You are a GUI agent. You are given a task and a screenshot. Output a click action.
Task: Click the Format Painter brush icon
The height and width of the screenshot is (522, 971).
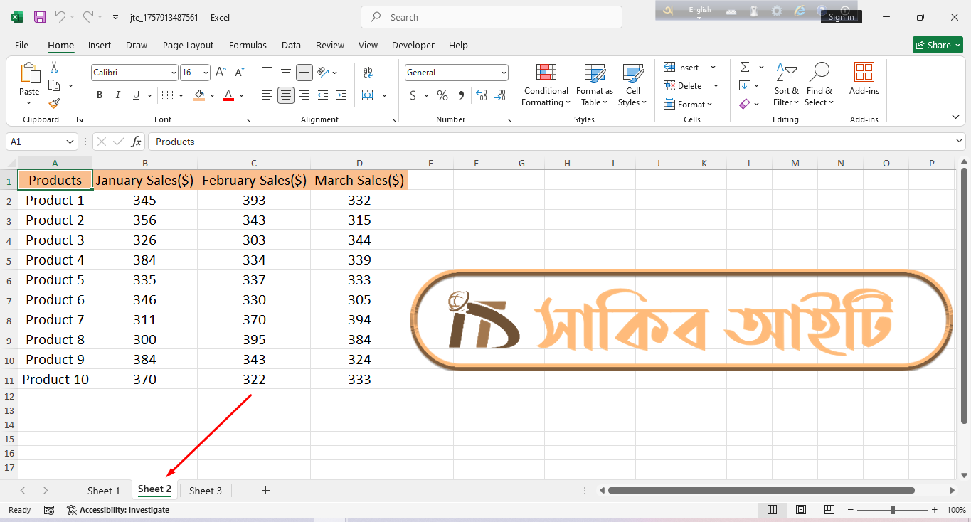click(x=54, y=104)
